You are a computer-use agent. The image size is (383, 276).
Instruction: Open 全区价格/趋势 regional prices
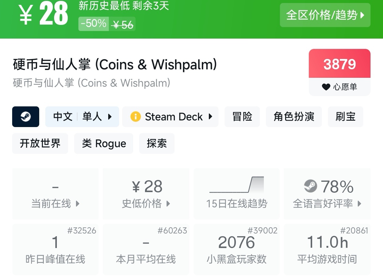(x=325, y=15)
